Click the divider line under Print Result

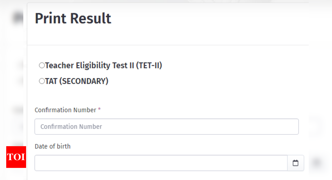tap(168, 45)
